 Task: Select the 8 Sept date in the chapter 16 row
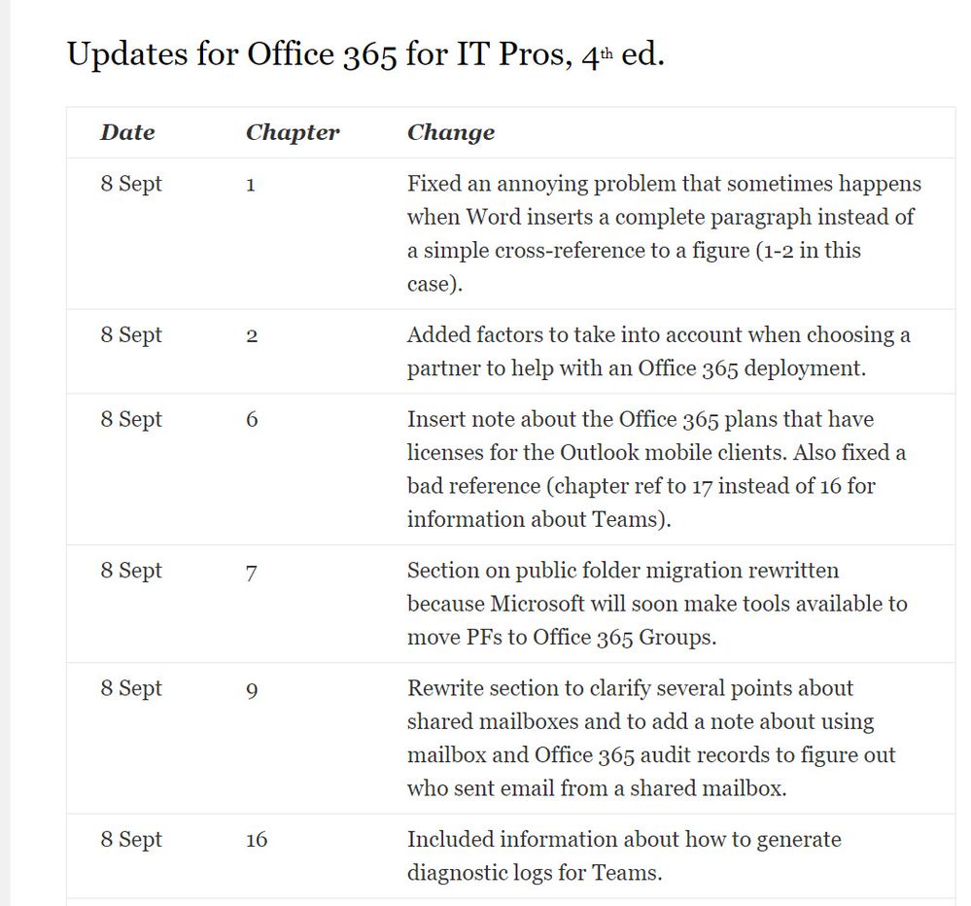[131, 840]
